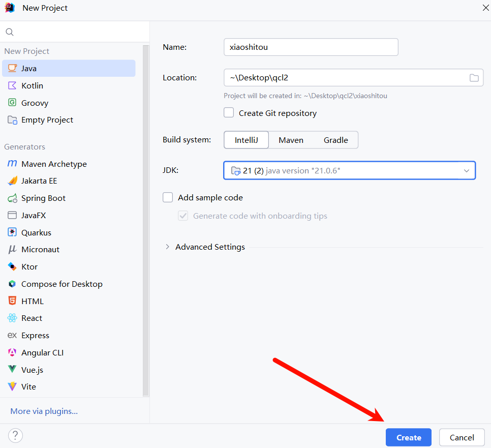Select IntelliJ build system
This screenshot has width=491, height=448.
[246, 140]
